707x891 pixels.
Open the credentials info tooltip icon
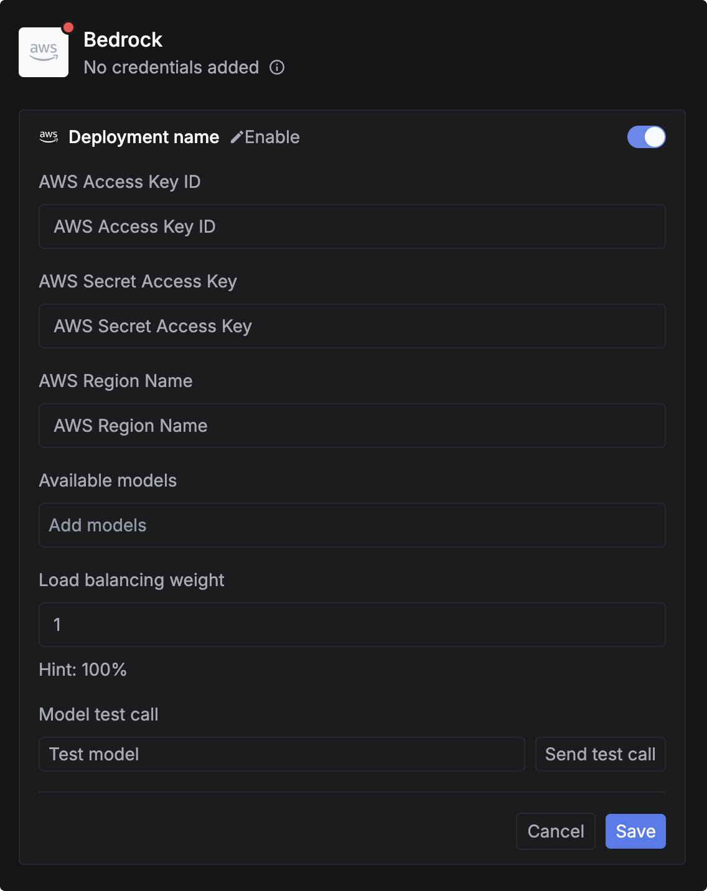click(278, 67)
